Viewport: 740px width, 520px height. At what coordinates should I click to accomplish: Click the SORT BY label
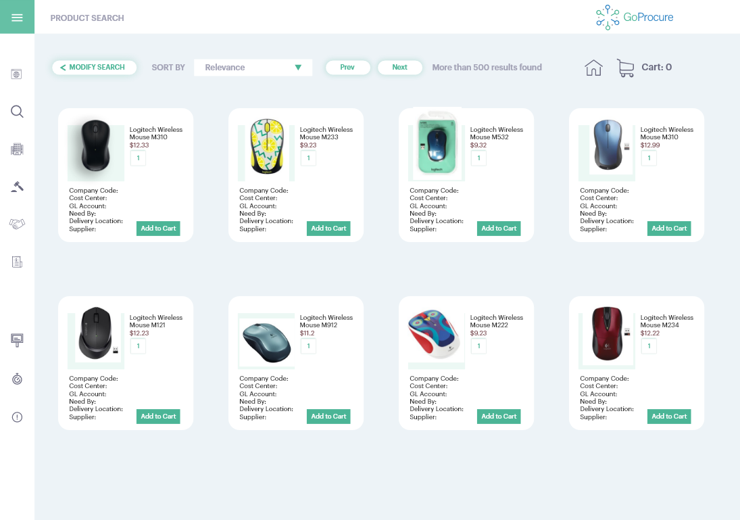(168, 68)
